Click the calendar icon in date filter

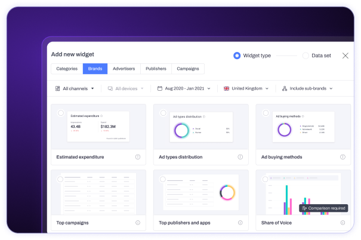click(x=160, y=88)
